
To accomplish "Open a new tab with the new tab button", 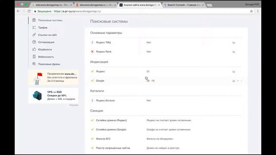I will (x=209, y=5).
